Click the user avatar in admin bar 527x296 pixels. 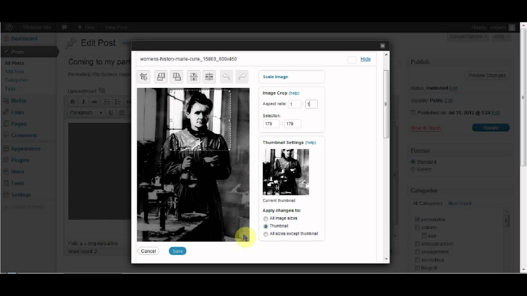[512, 27]
